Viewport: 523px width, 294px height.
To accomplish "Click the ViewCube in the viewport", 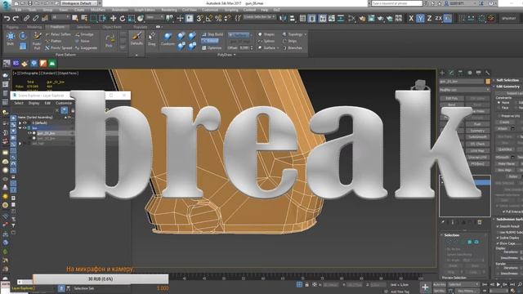I will click(x=419, y=85).
